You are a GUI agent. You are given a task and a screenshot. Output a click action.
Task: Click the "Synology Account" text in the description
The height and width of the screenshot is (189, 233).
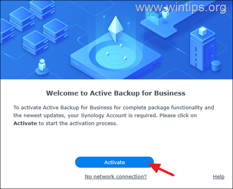(104, 116)
